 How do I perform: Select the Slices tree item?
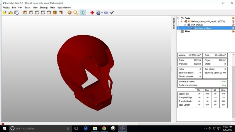187,31
